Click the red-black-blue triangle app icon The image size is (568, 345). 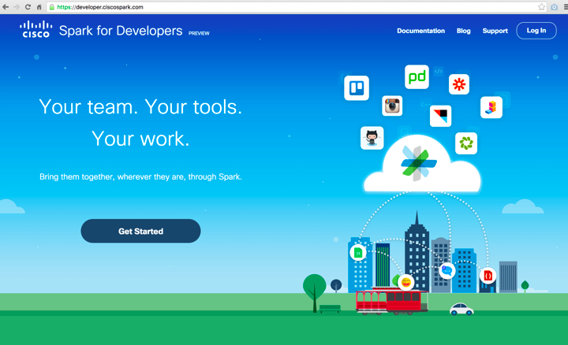click(440, 116)
